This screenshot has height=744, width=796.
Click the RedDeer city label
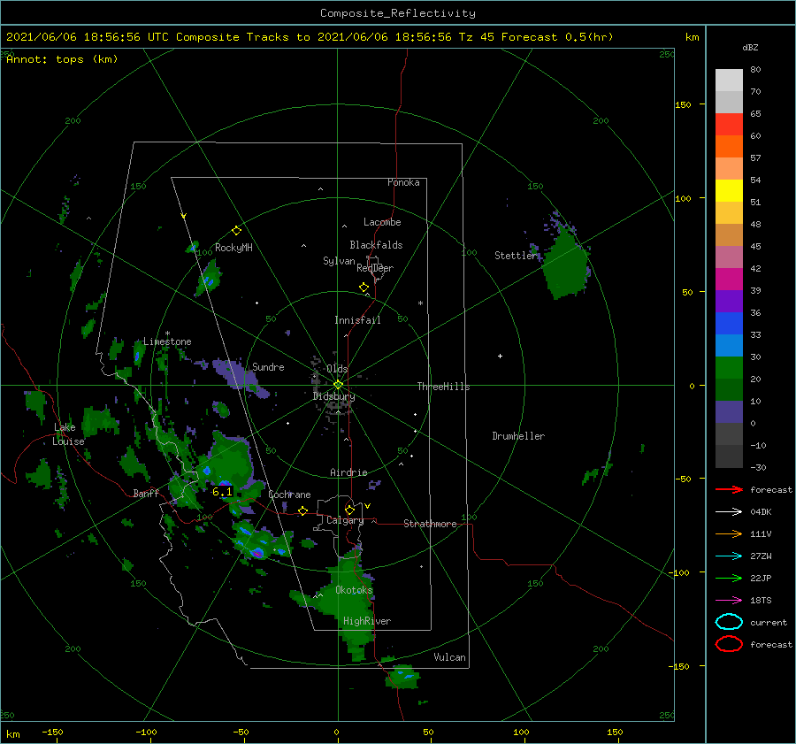coord(375,268)
